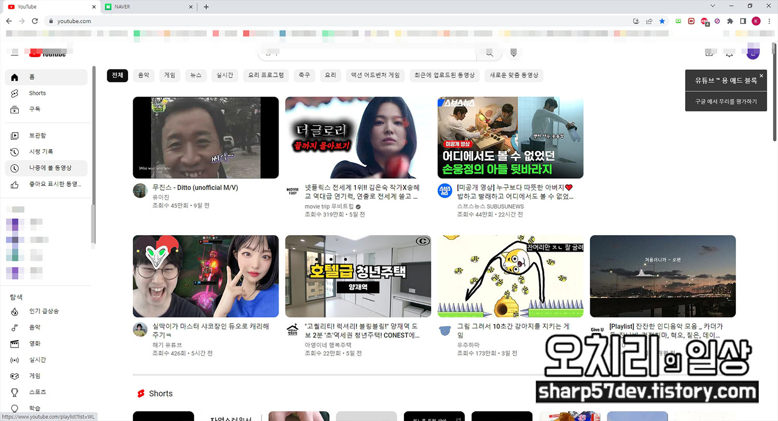Open the 스브스뉴스 SUBUSUNEWS channel link
The width and height of the screenshot is (778, 421).
tap(490, 207)
